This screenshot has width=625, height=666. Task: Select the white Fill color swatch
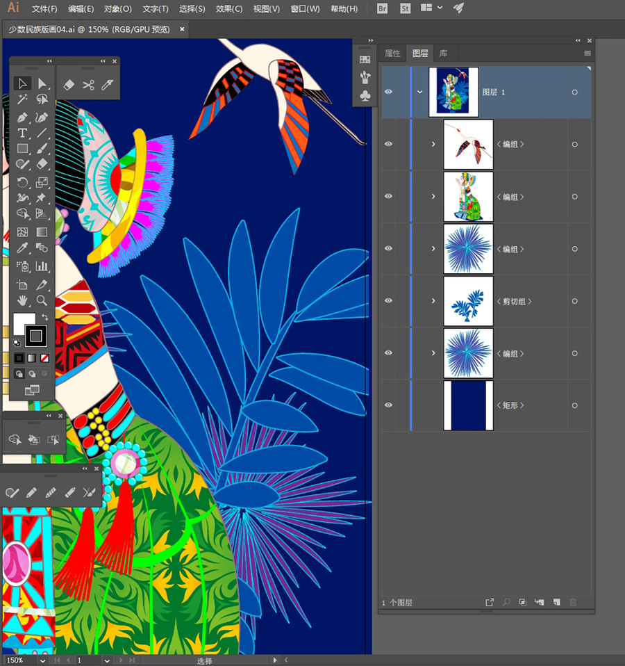[x=22, y=322]
